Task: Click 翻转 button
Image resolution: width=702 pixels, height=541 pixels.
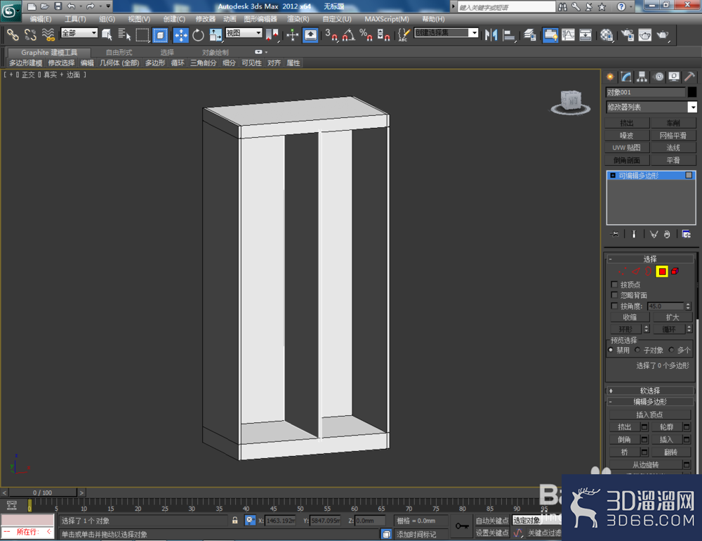Action: pos(670,452)
